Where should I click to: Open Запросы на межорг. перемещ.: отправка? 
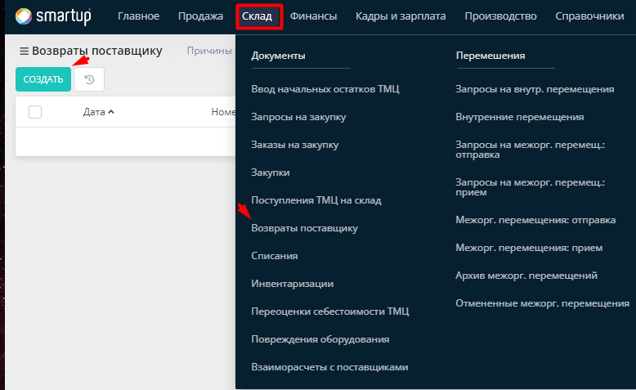[531, 150]
